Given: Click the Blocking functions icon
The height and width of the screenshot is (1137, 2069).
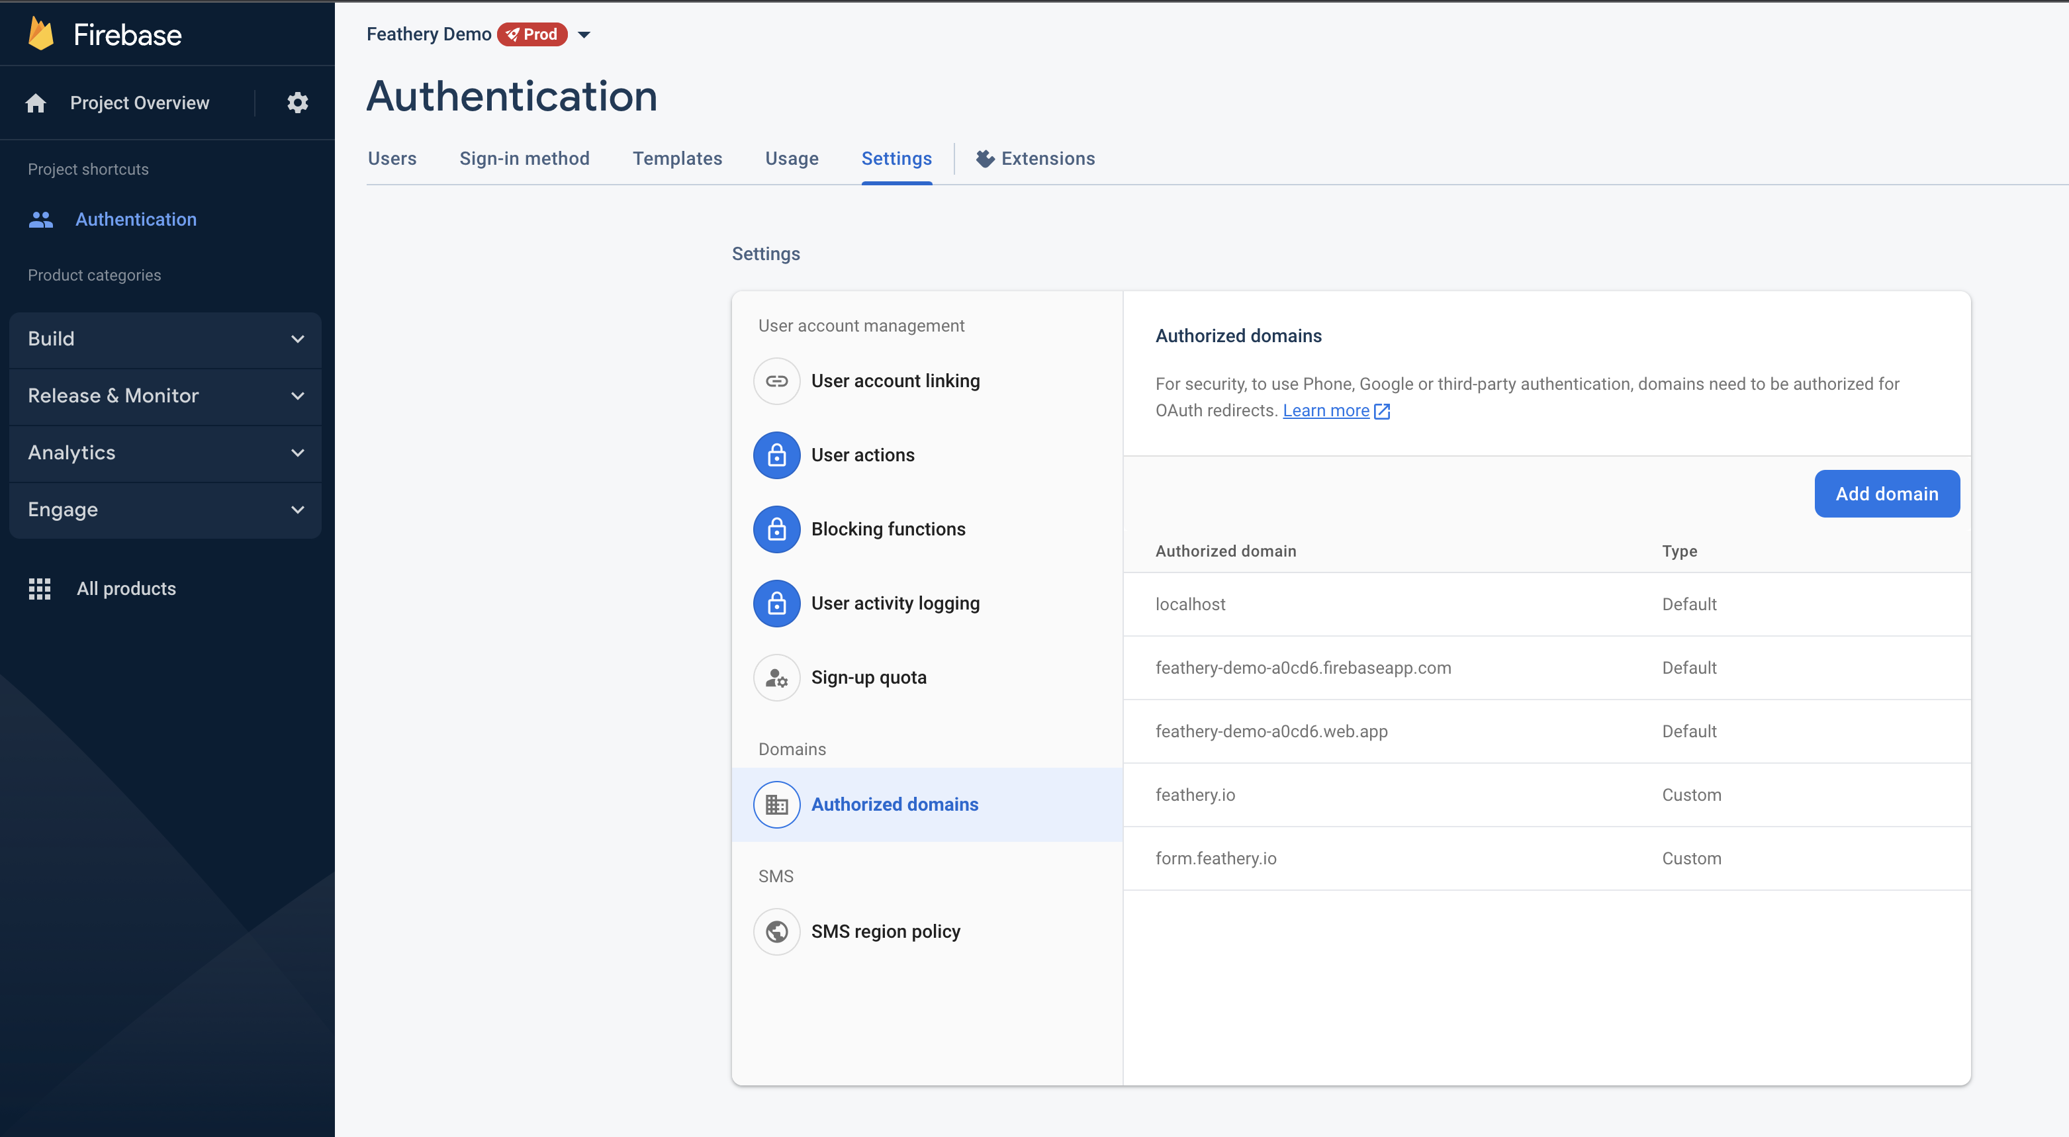Looking at the screenshot, I should (776, 529).
